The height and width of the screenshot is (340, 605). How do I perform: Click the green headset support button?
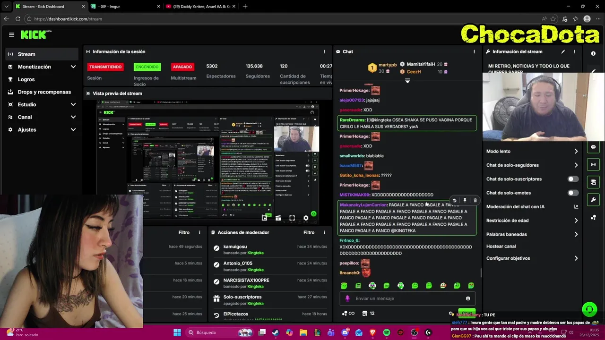coord(589,309)
